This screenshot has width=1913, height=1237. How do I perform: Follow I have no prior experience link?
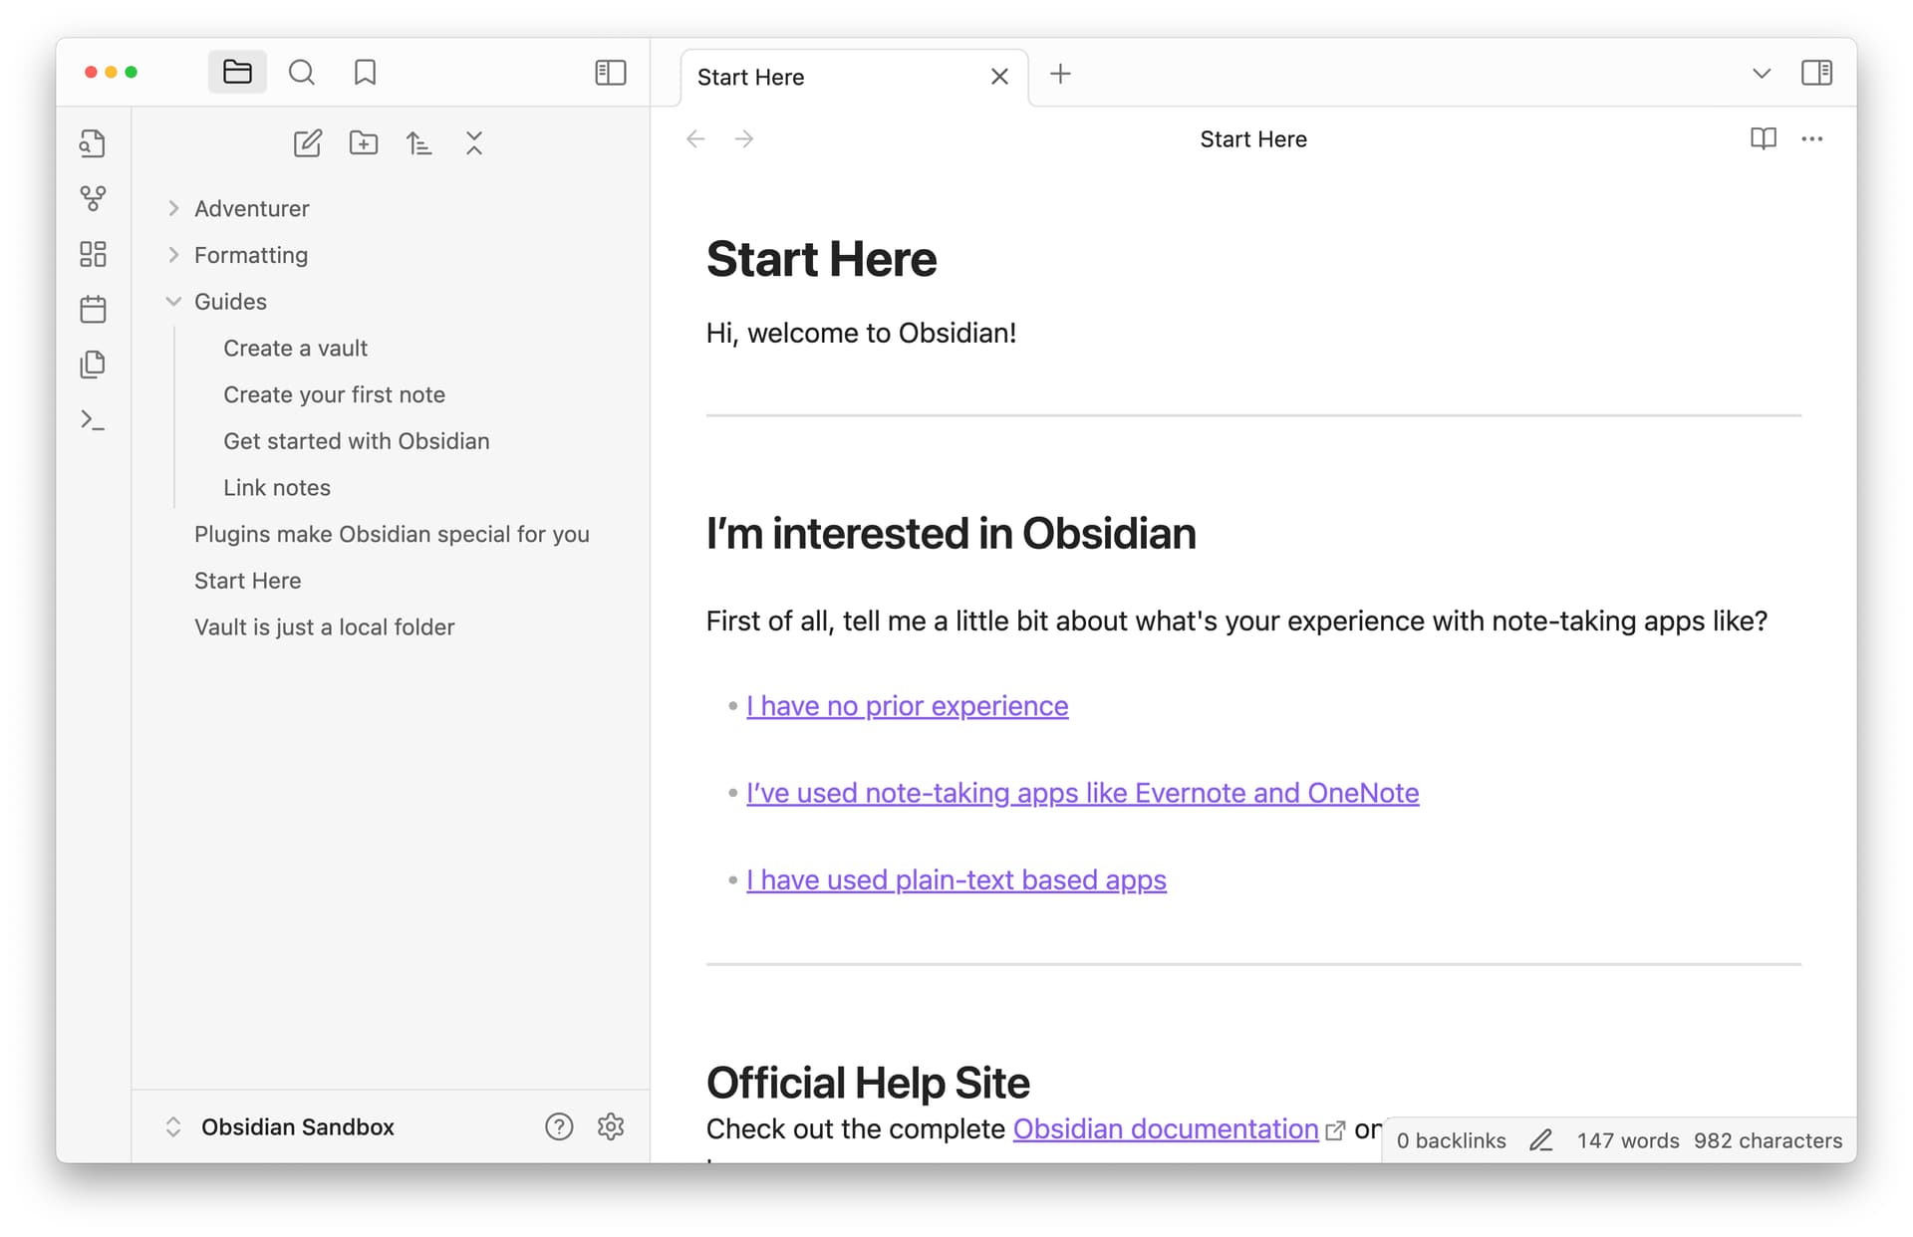[x=907, y=706]
